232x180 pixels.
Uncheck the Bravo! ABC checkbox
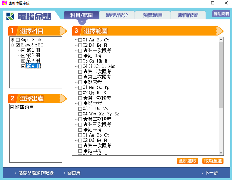coord(18,45)
